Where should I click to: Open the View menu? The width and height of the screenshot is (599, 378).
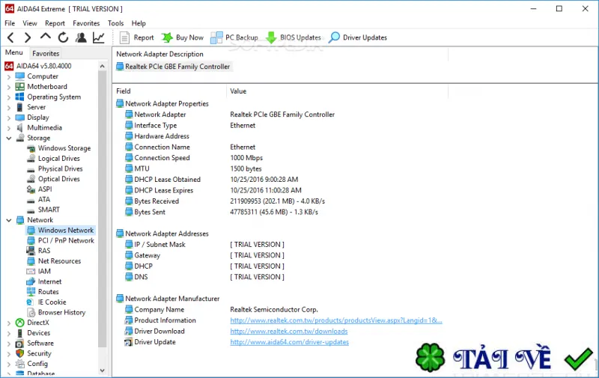[29, 23]
